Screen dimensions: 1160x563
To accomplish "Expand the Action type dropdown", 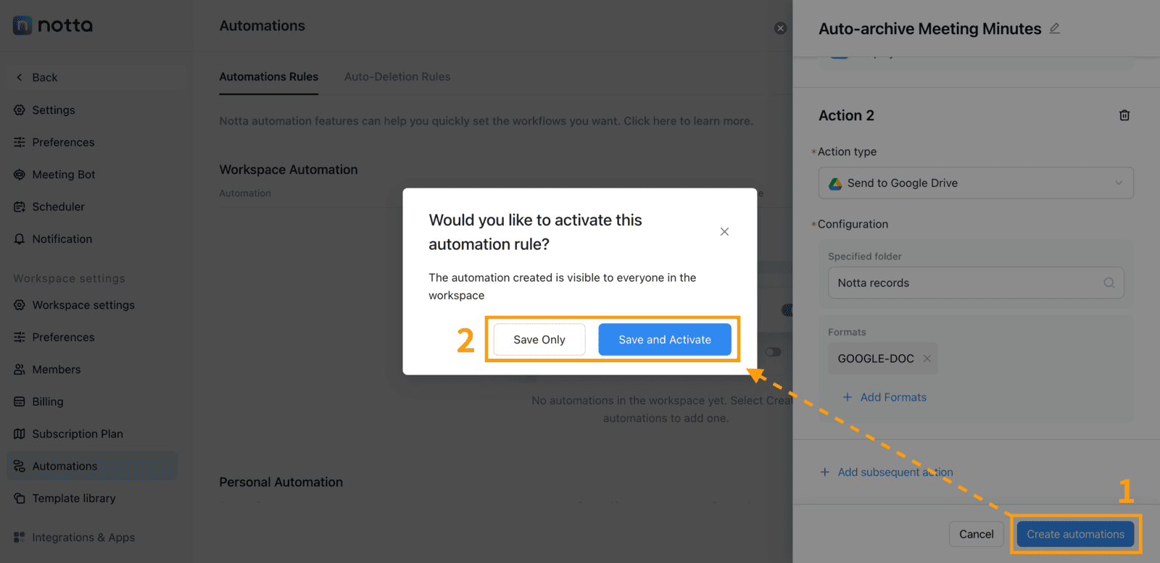I will (976, 183).
